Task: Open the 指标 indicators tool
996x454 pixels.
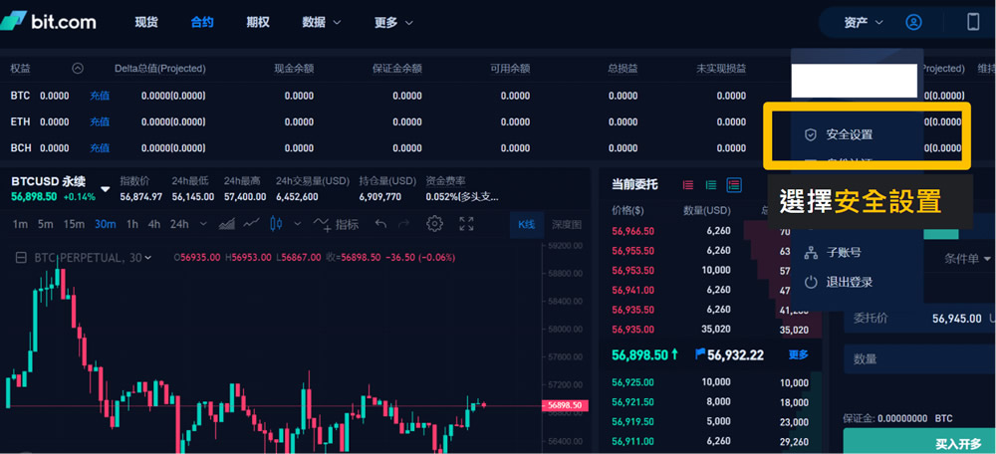Action: 337,224
